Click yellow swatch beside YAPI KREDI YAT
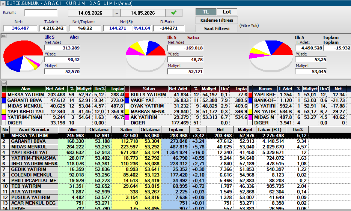 pyautogui.click(x=4, y=112)
